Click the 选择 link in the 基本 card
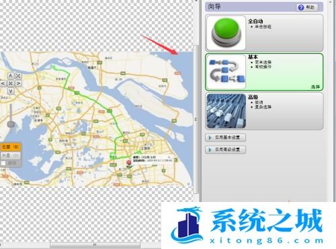336x249 pixels. [x=315, y=87]
